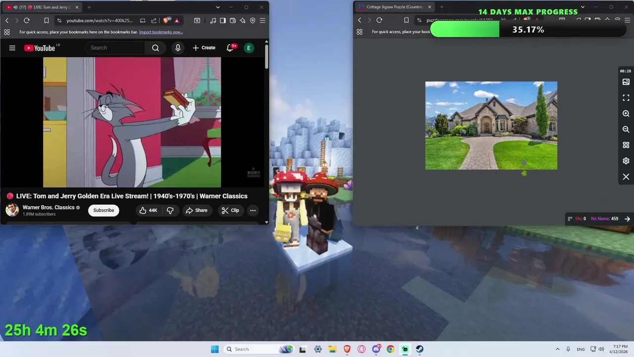Close the Cottage Jigsaw Puzzle tab

click(429, 7)
